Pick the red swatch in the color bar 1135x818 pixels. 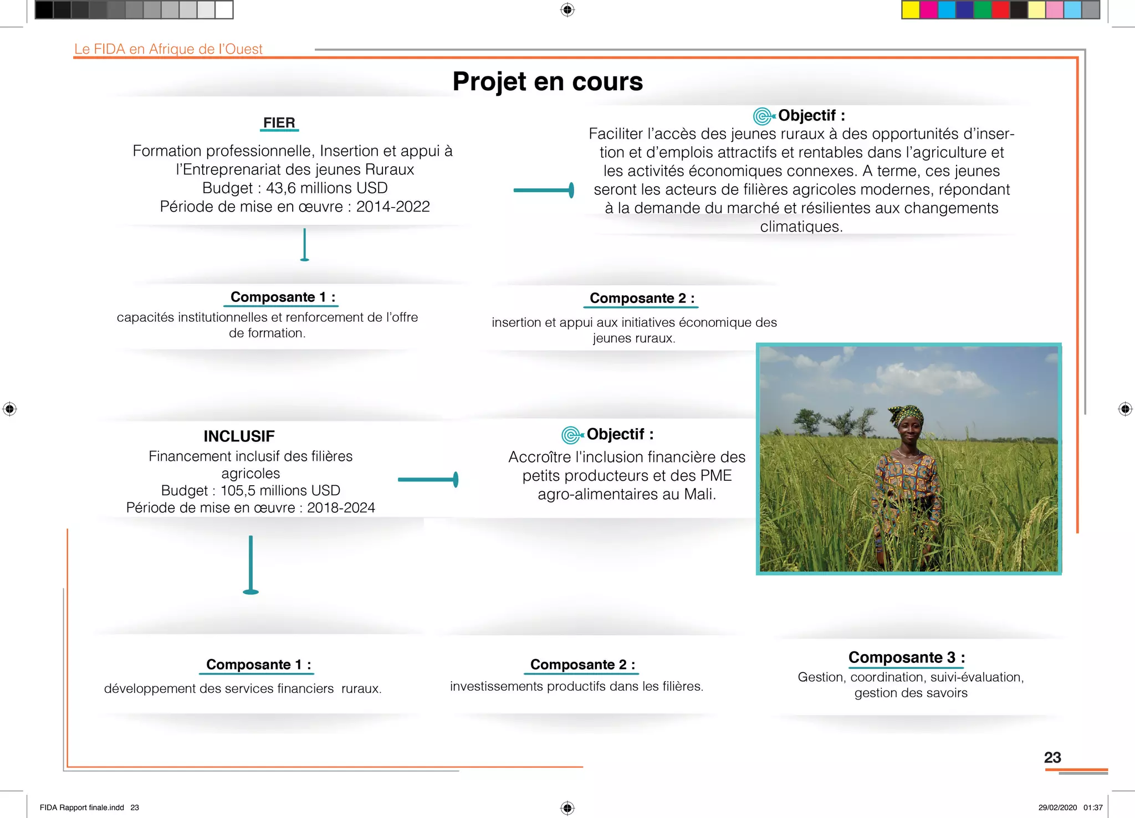(x=1001, y=10)
